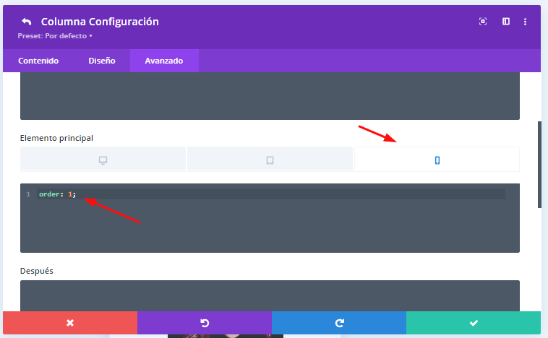Select desktop view for Elemento principal
This screenshot has width=548, height=338.
coord(103,160)
